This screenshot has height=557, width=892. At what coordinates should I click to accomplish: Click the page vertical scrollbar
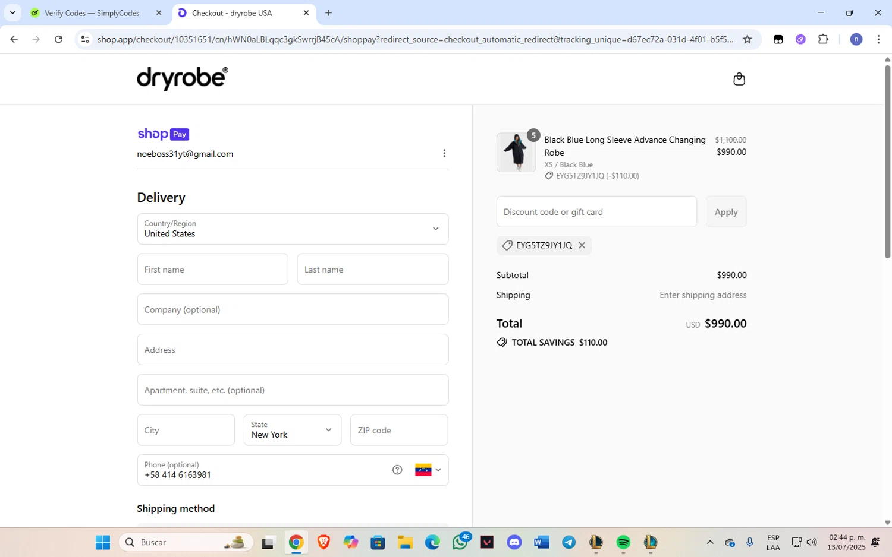tap(887, 162)
